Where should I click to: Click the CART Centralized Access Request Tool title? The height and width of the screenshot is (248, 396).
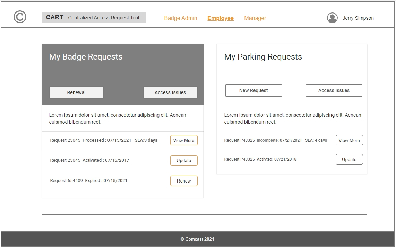click(x=94, y=18)
